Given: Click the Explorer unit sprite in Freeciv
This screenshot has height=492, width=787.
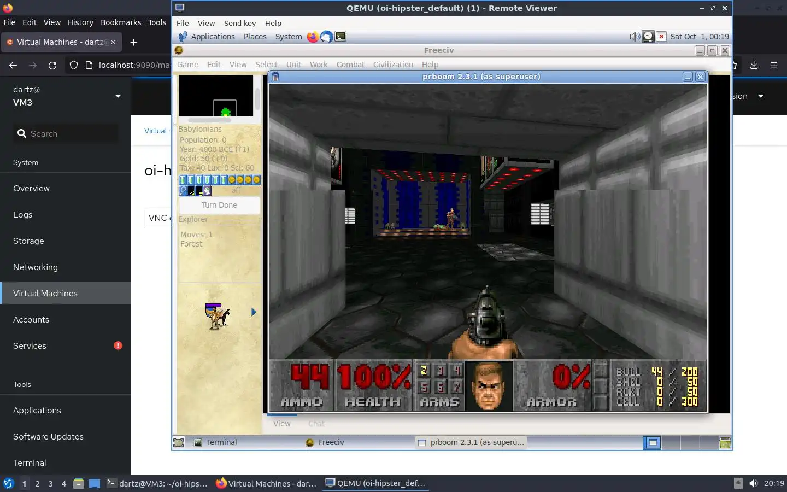Looking at the screenshot, I should pos(218,316).
